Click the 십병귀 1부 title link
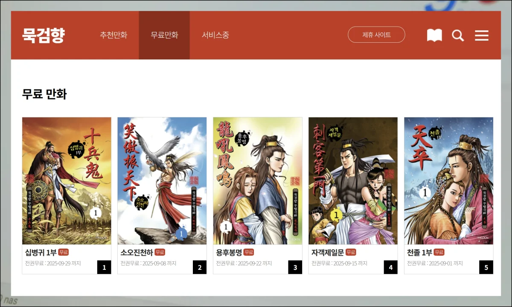The image size is (512, 307). (x=41, y=252)
